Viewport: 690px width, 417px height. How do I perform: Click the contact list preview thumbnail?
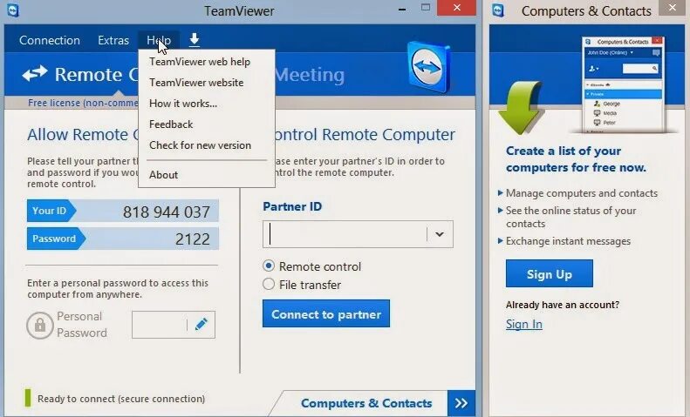(x=623, y=84)
